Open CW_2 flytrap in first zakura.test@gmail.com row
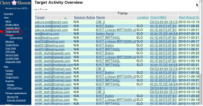Screen dimensions: 203x106 tap(100, 22)
